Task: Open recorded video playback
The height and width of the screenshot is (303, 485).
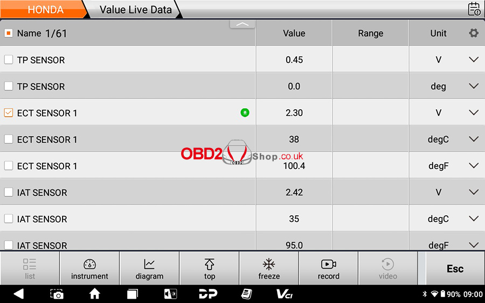Action: click(x=388, y=269)
